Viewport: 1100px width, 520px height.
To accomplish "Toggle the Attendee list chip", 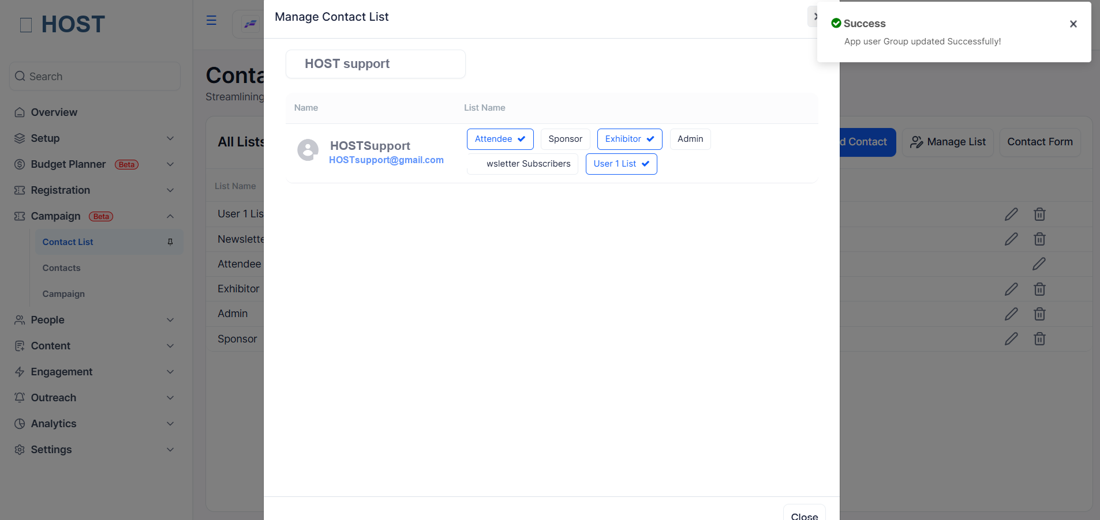I will (x=500, y=139).
